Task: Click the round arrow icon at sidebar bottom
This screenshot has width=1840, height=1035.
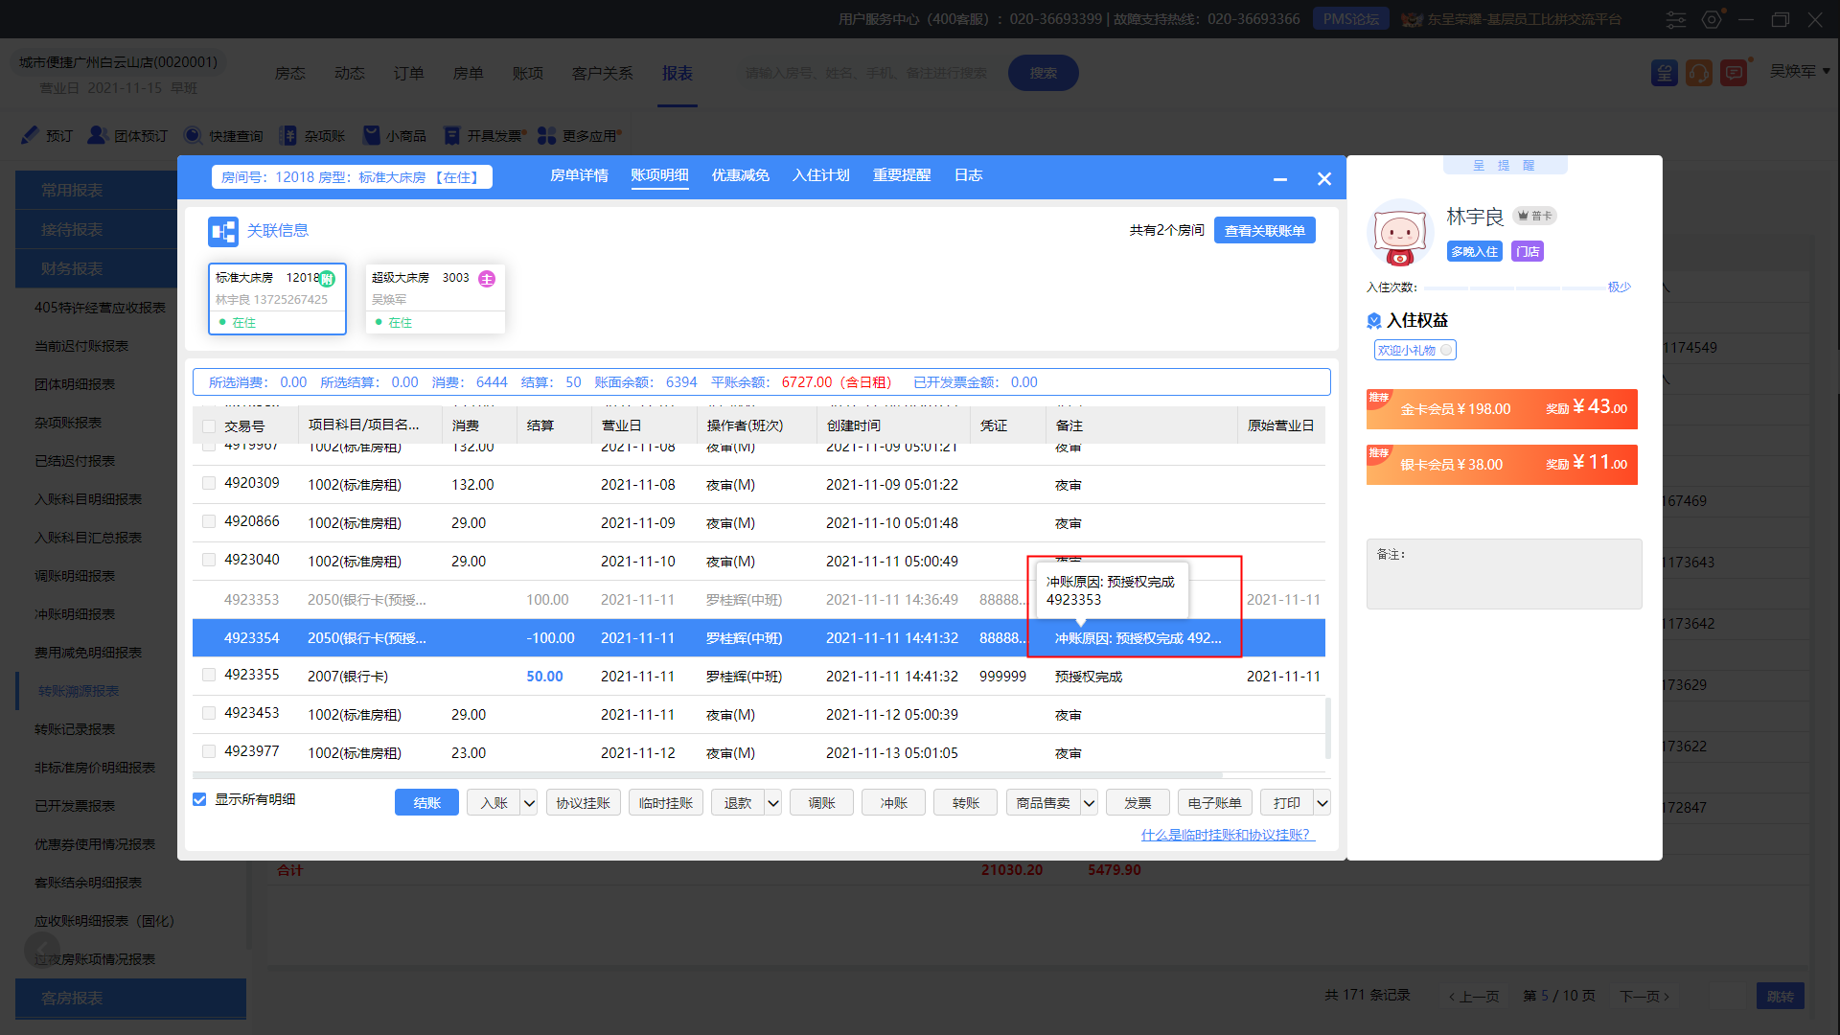Action: pos(42,950)
